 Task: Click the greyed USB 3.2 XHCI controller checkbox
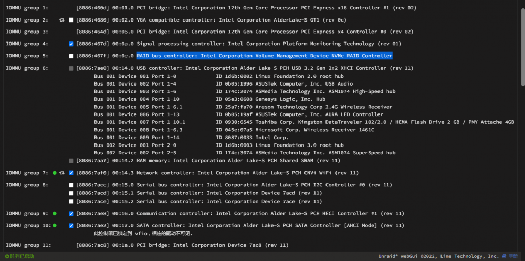point(71,68)
